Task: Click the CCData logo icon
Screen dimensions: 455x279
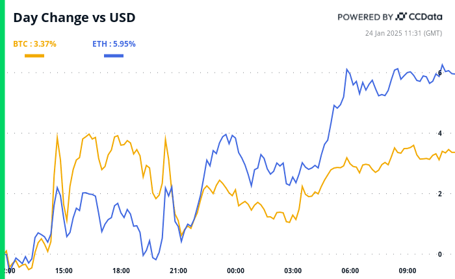Action: 401,17
